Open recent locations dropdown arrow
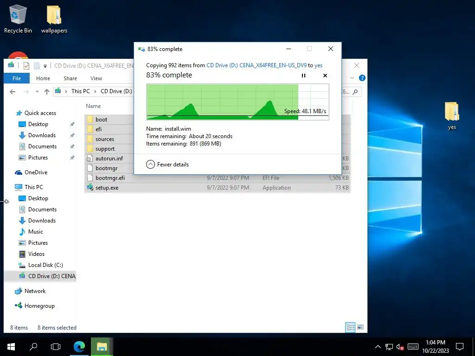 [x=37, y=91]
